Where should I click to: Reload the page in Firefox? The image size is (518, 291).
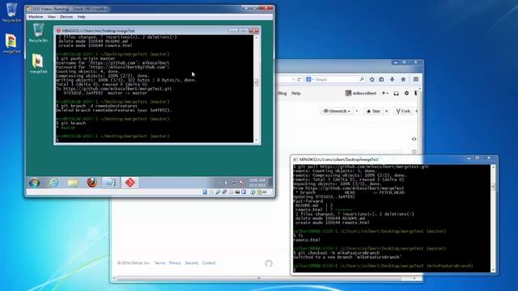point(299,79)
